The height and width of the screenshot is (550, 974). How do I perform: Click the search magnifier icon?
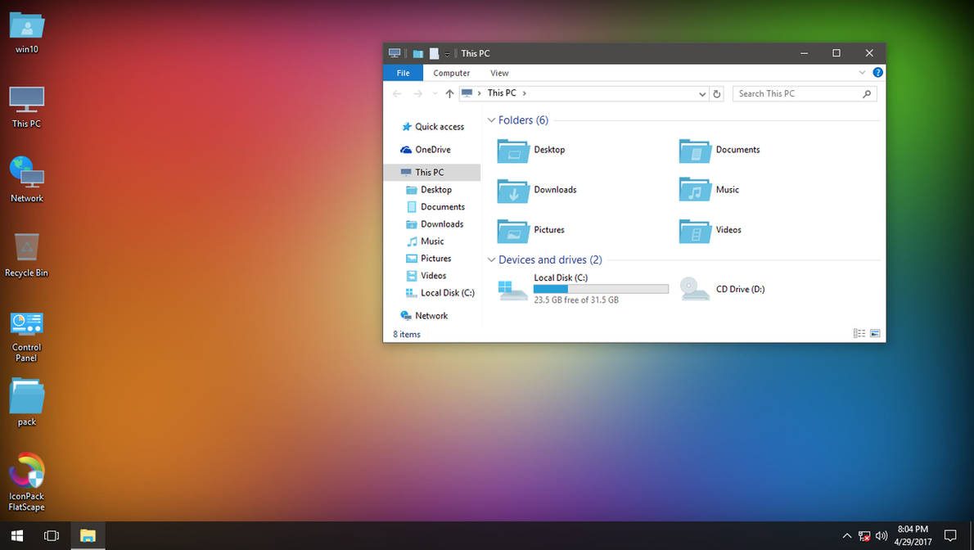867,94
